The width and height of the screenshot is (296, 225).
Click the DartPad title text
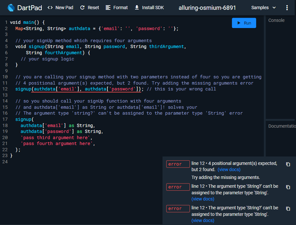pos(30,8)
